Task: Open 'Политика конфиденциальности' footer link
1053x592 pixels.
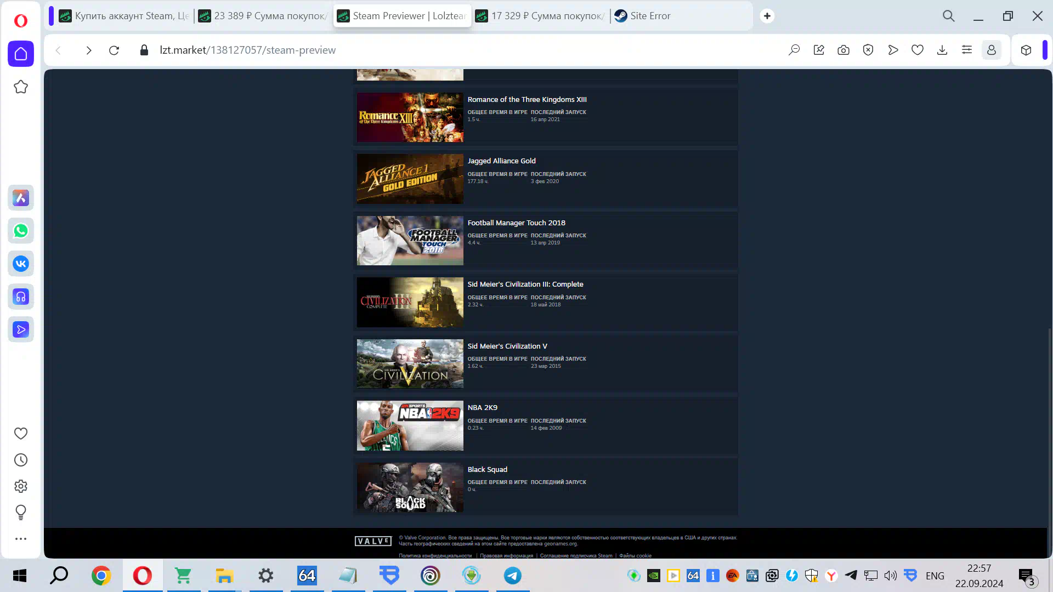Action: [x=435, y=556]
